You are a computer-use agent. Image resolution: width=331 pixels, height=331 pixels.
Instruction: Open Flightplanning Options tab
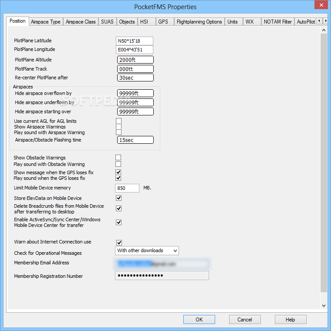point(199,22)
